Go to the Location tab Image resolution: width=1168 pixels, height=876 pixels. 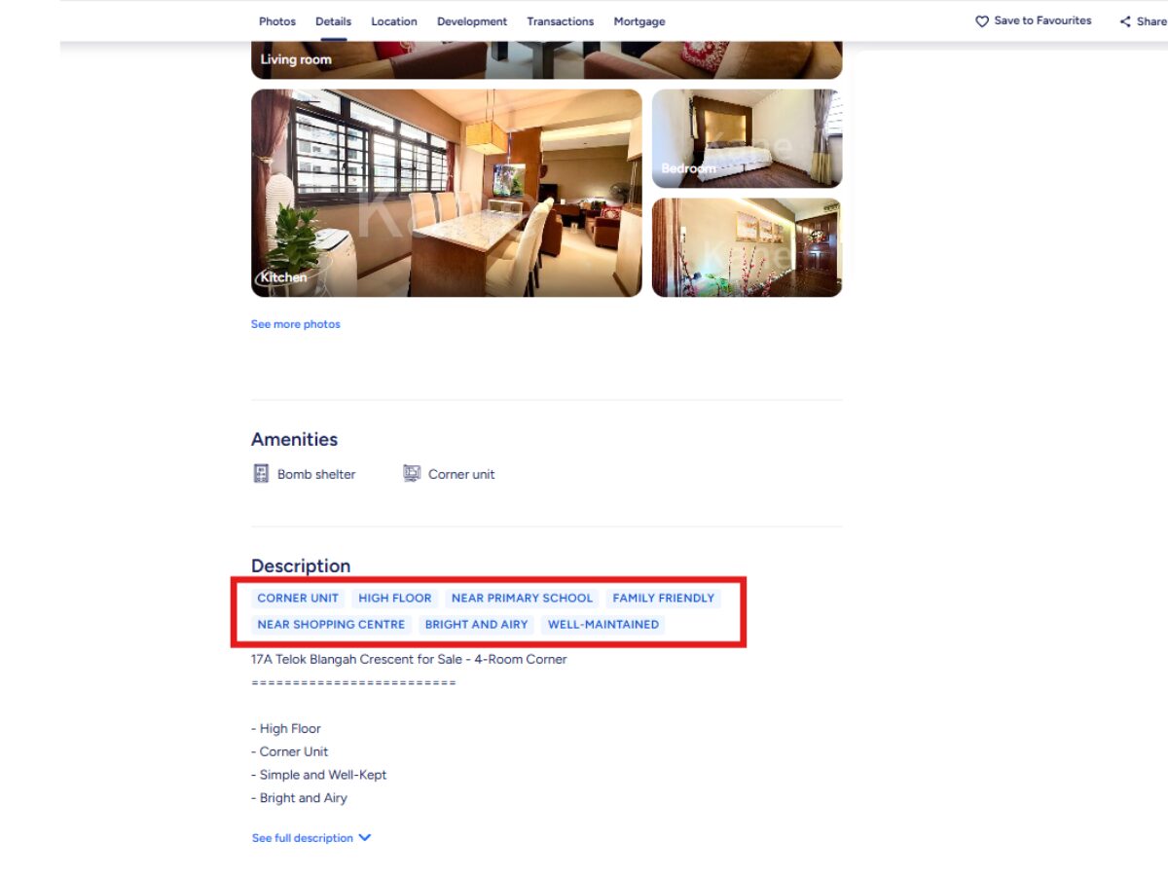(x=394, y=21)
